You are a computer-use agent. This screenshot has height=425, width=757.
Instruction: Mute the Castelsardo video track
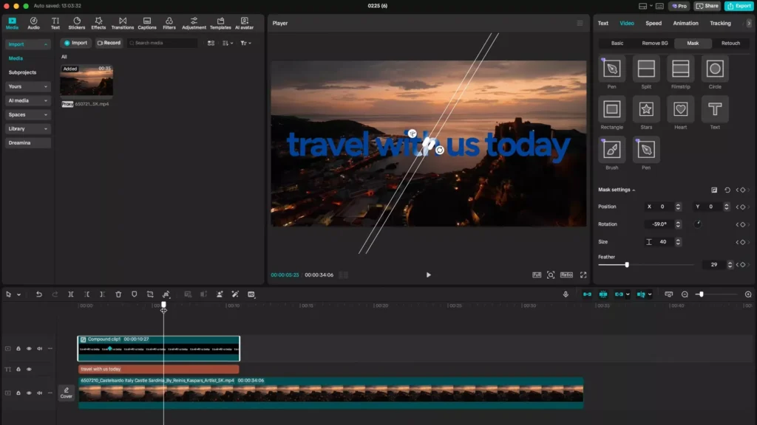39,393
